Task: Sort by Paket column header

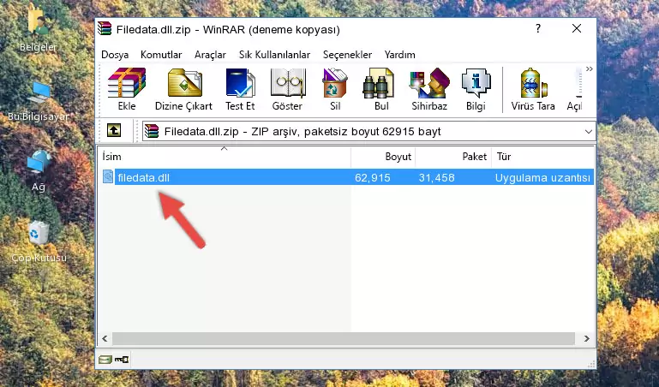Action: [x=453, y=157]
